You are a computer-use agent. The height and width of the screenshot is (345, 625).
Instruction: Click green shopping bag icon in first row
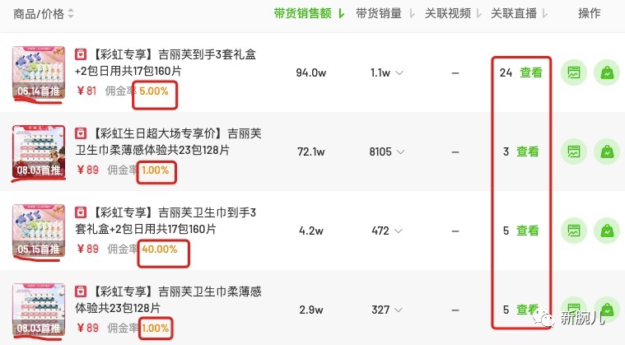[x=607, y=72]
